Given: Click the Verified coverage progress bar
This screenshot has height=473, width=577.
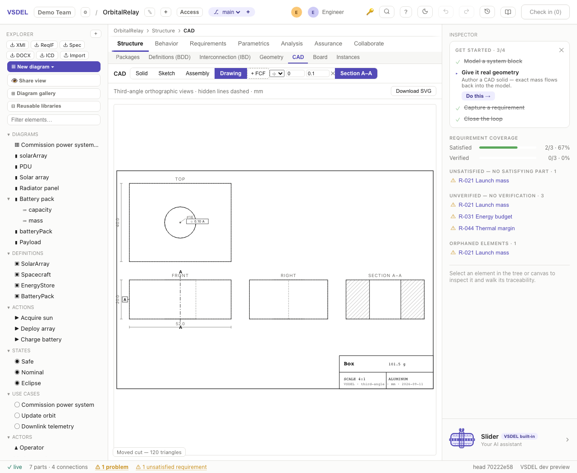Looking at the screenshot, I should 508,158.
